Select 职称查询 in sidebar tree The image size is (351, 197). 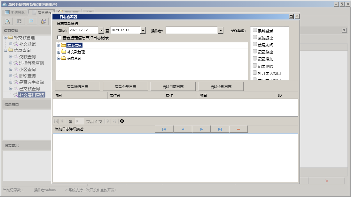click(x=27, y=76)
